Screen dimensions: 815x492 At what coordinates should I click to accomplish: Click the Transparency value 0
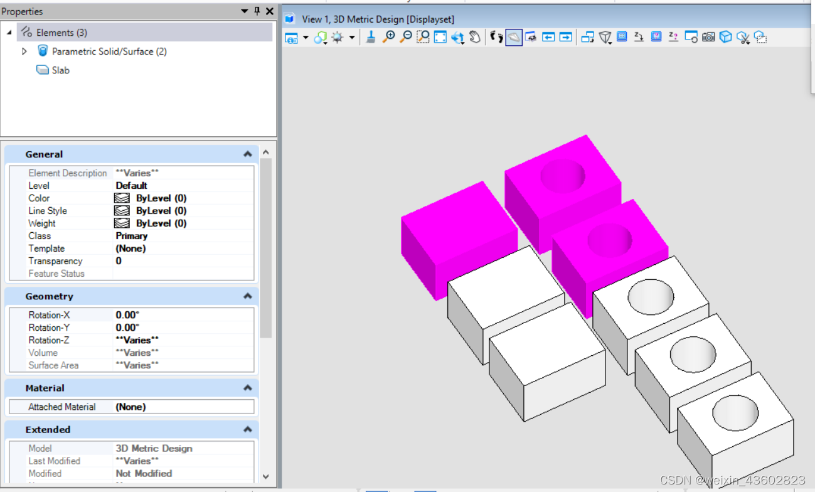(119, 261)
